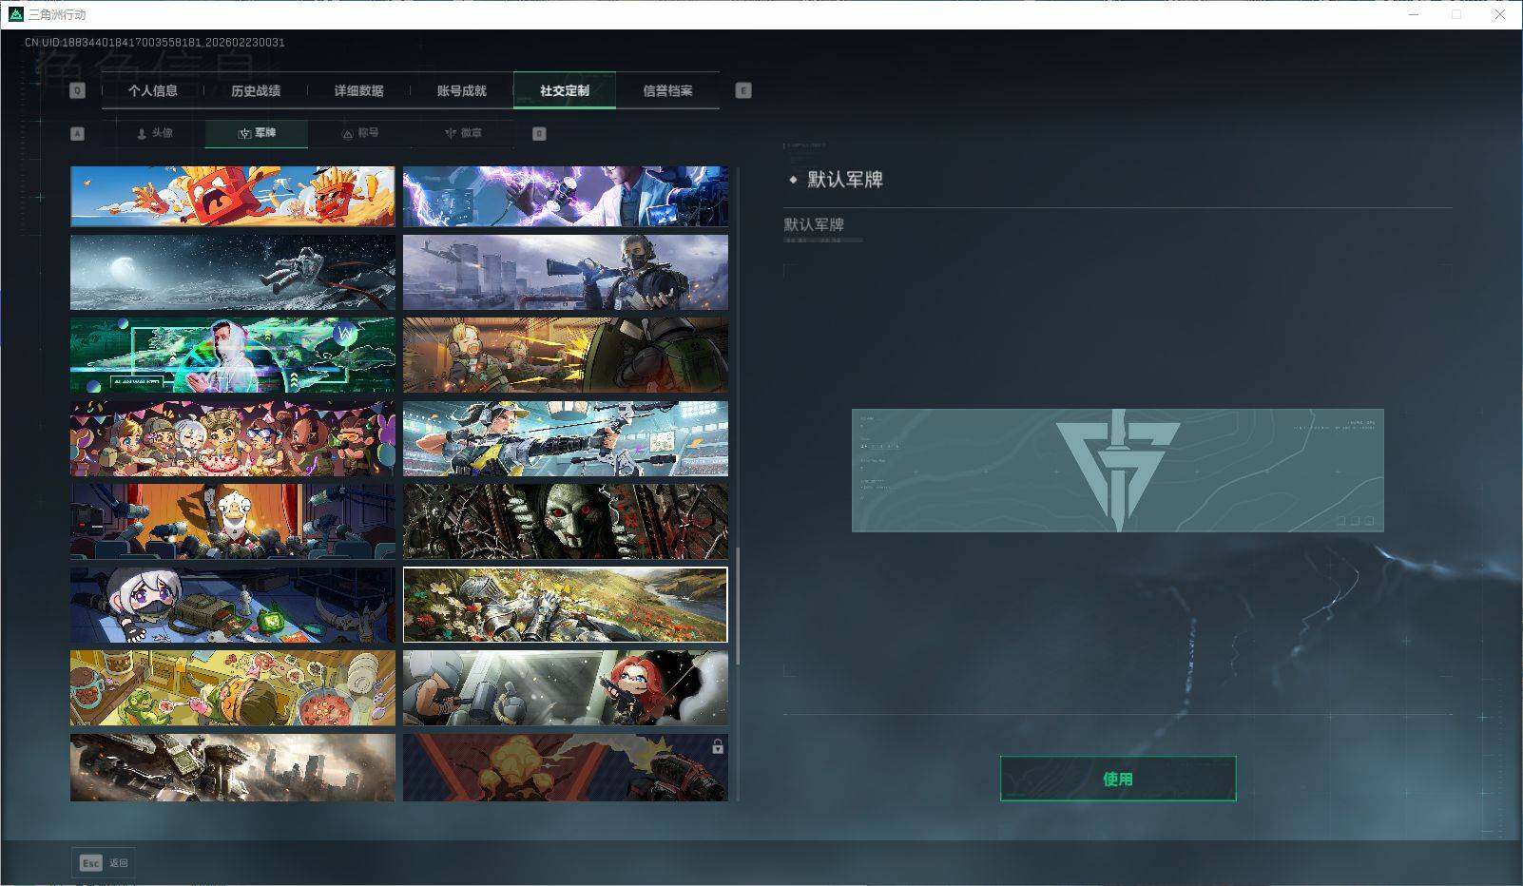The width and height of the screenshot is (1523, 886).
Task: Click the CN UID text at top
Action: click(155, 43)
